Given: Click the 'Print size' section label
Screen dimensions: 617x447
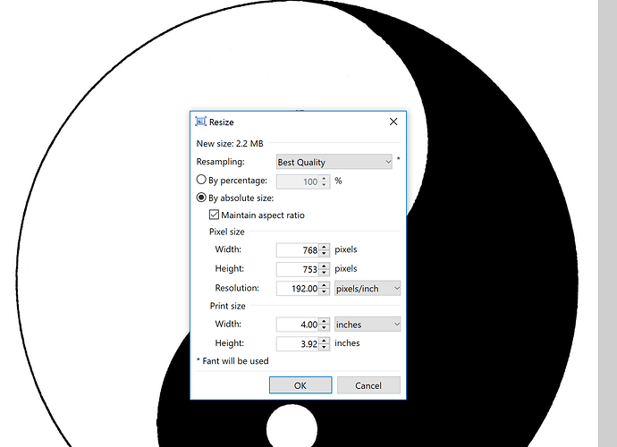Looking at the screenshot, I should [x=227, y=306].
